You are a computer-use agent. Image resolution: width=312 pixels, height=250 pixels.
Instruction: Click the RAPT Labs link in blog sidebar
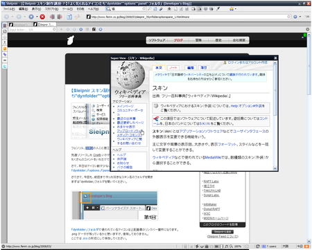(x=211, y=181)
